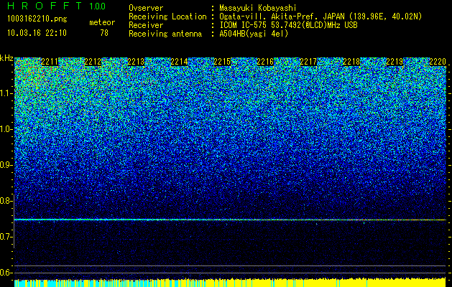Image resolution: width=452 pixels, height=287 pixels.
Task: Click the kHz axis unit label
Action: point(6,58)
